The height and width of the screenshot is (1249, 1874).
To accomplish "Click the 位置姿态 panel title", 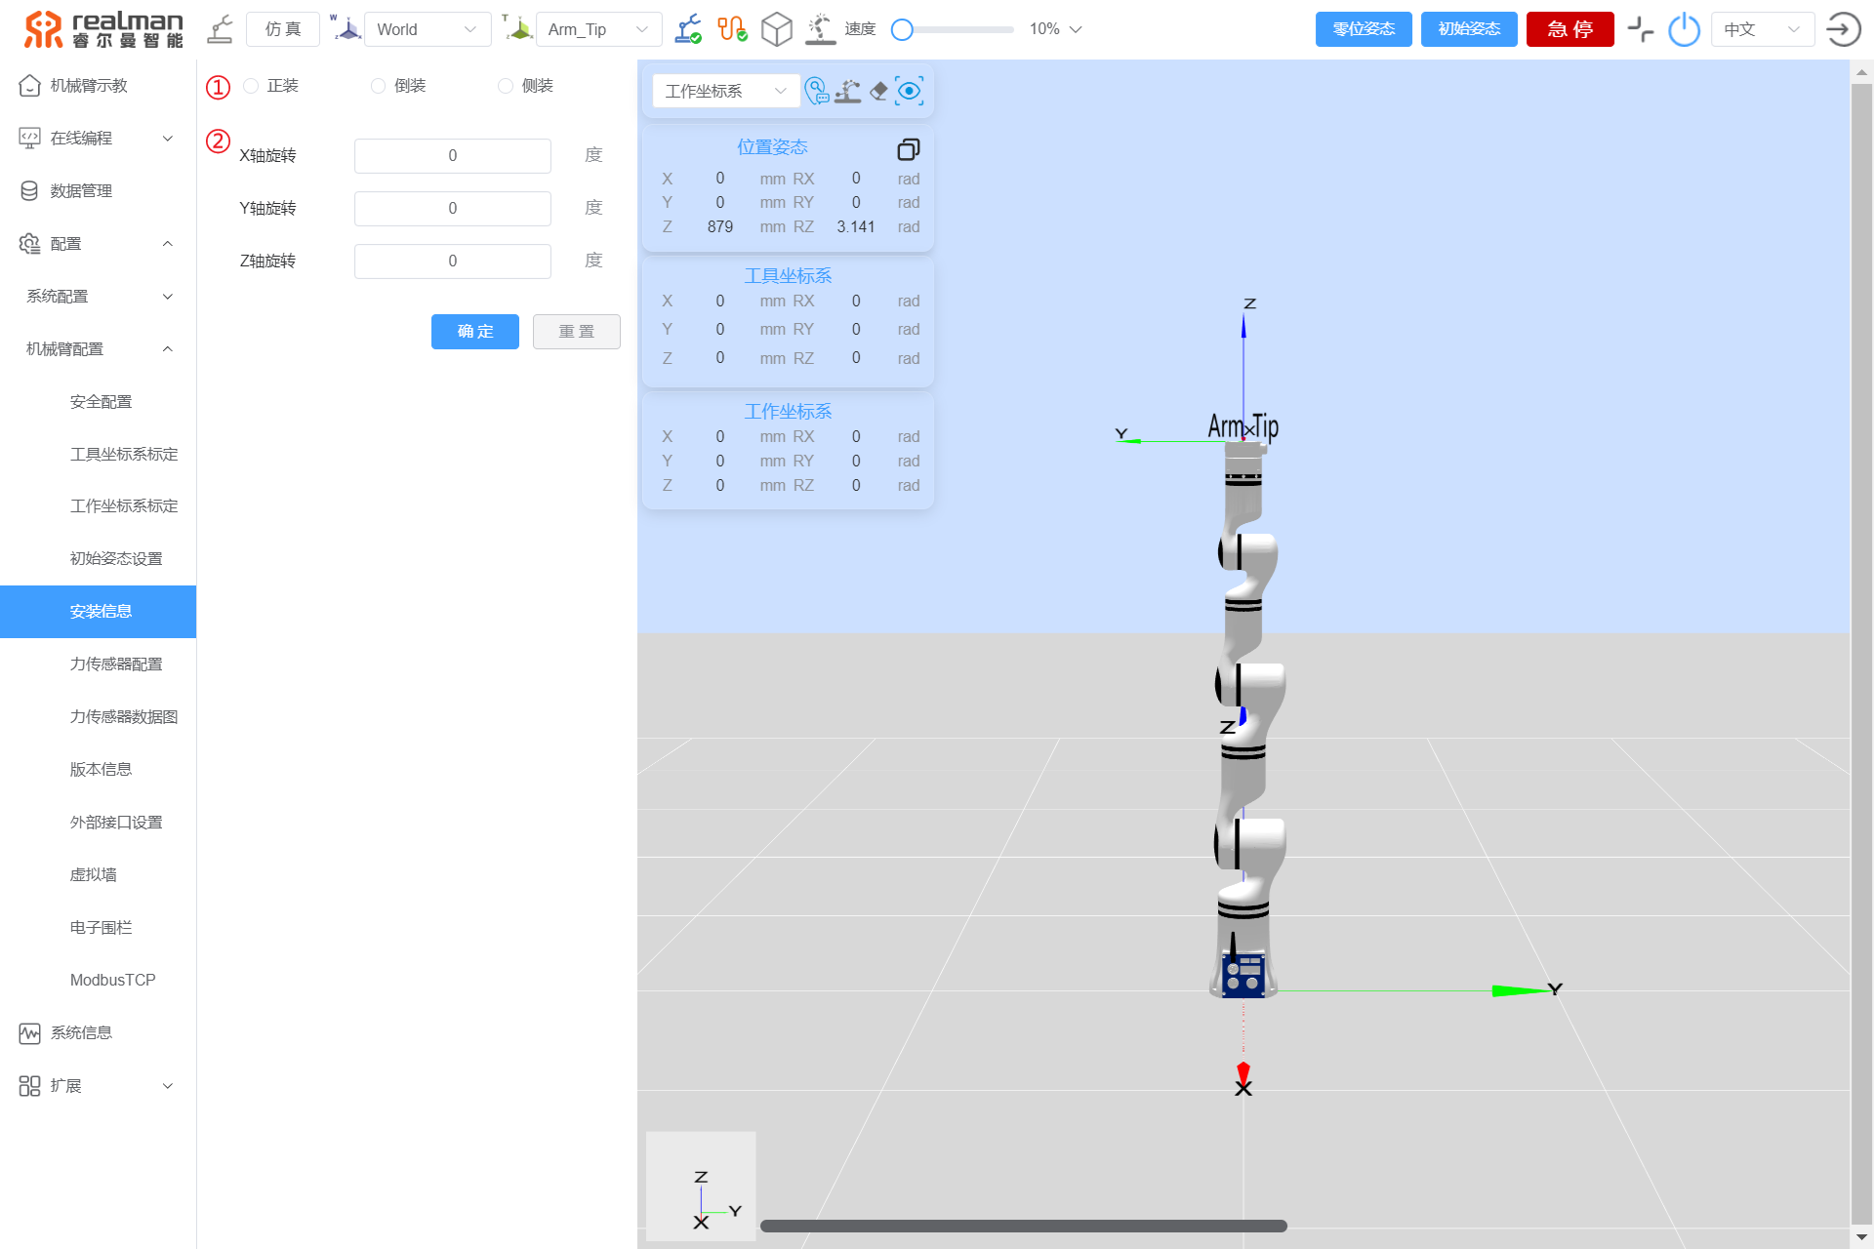I will point(772,147).
